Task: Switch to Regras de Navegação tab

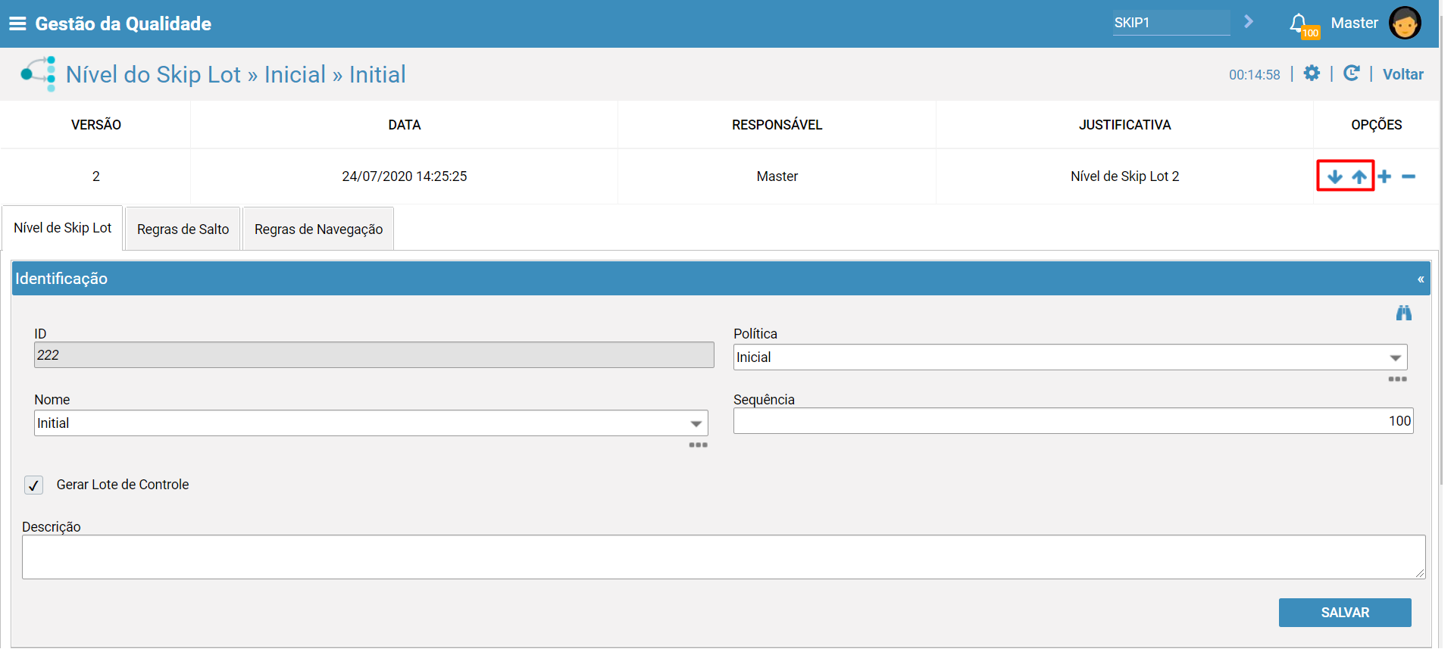Action: tap(318, 229)
